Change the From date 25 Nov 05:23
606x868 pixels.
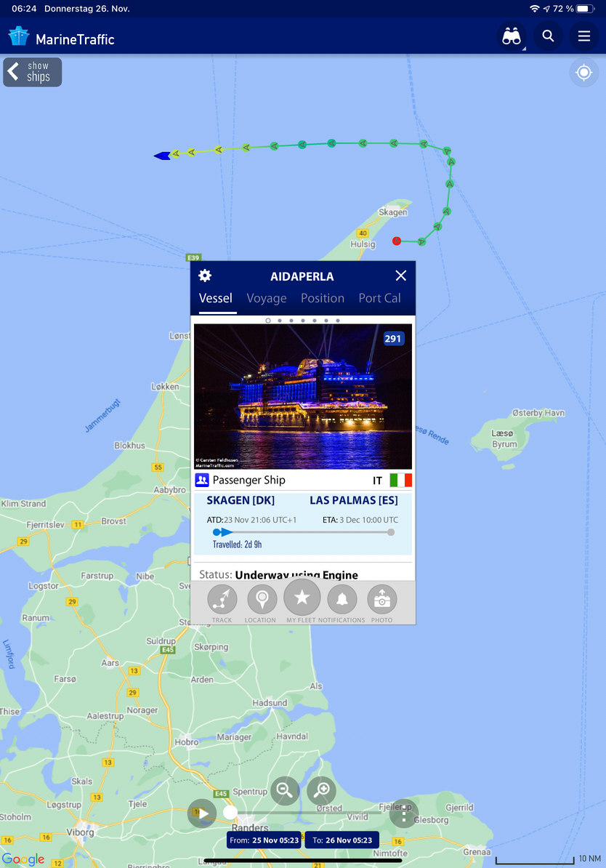coord(264,840)
